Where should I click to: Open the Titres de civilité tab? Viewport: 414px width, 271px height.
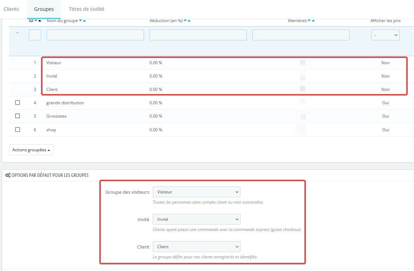pyautogui.click(x=87, y=9)
